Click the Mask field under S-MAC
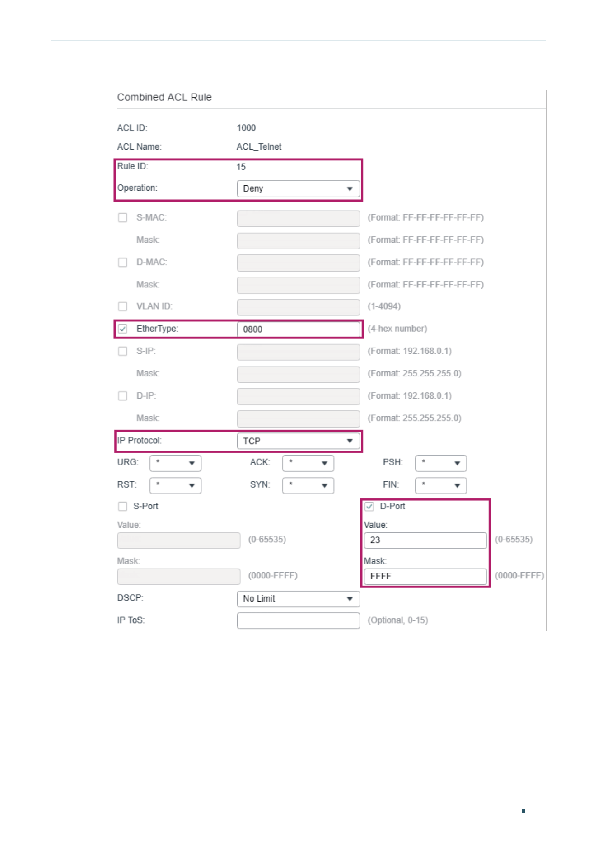The width and height of the screenshot is (598, 846). click(x=298, y=241)
